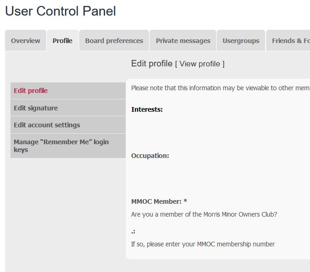This screenshot has width=310, height=272.
Task: Click the User Control Panel heading
Action: [60, 11]
